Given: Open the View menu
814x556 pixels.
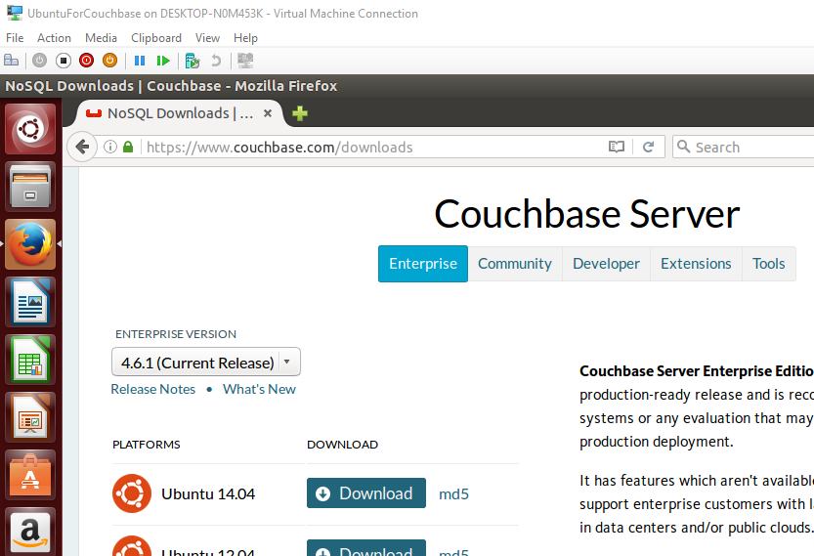Looking at the screenshot, I should click(x=207, y=38).
